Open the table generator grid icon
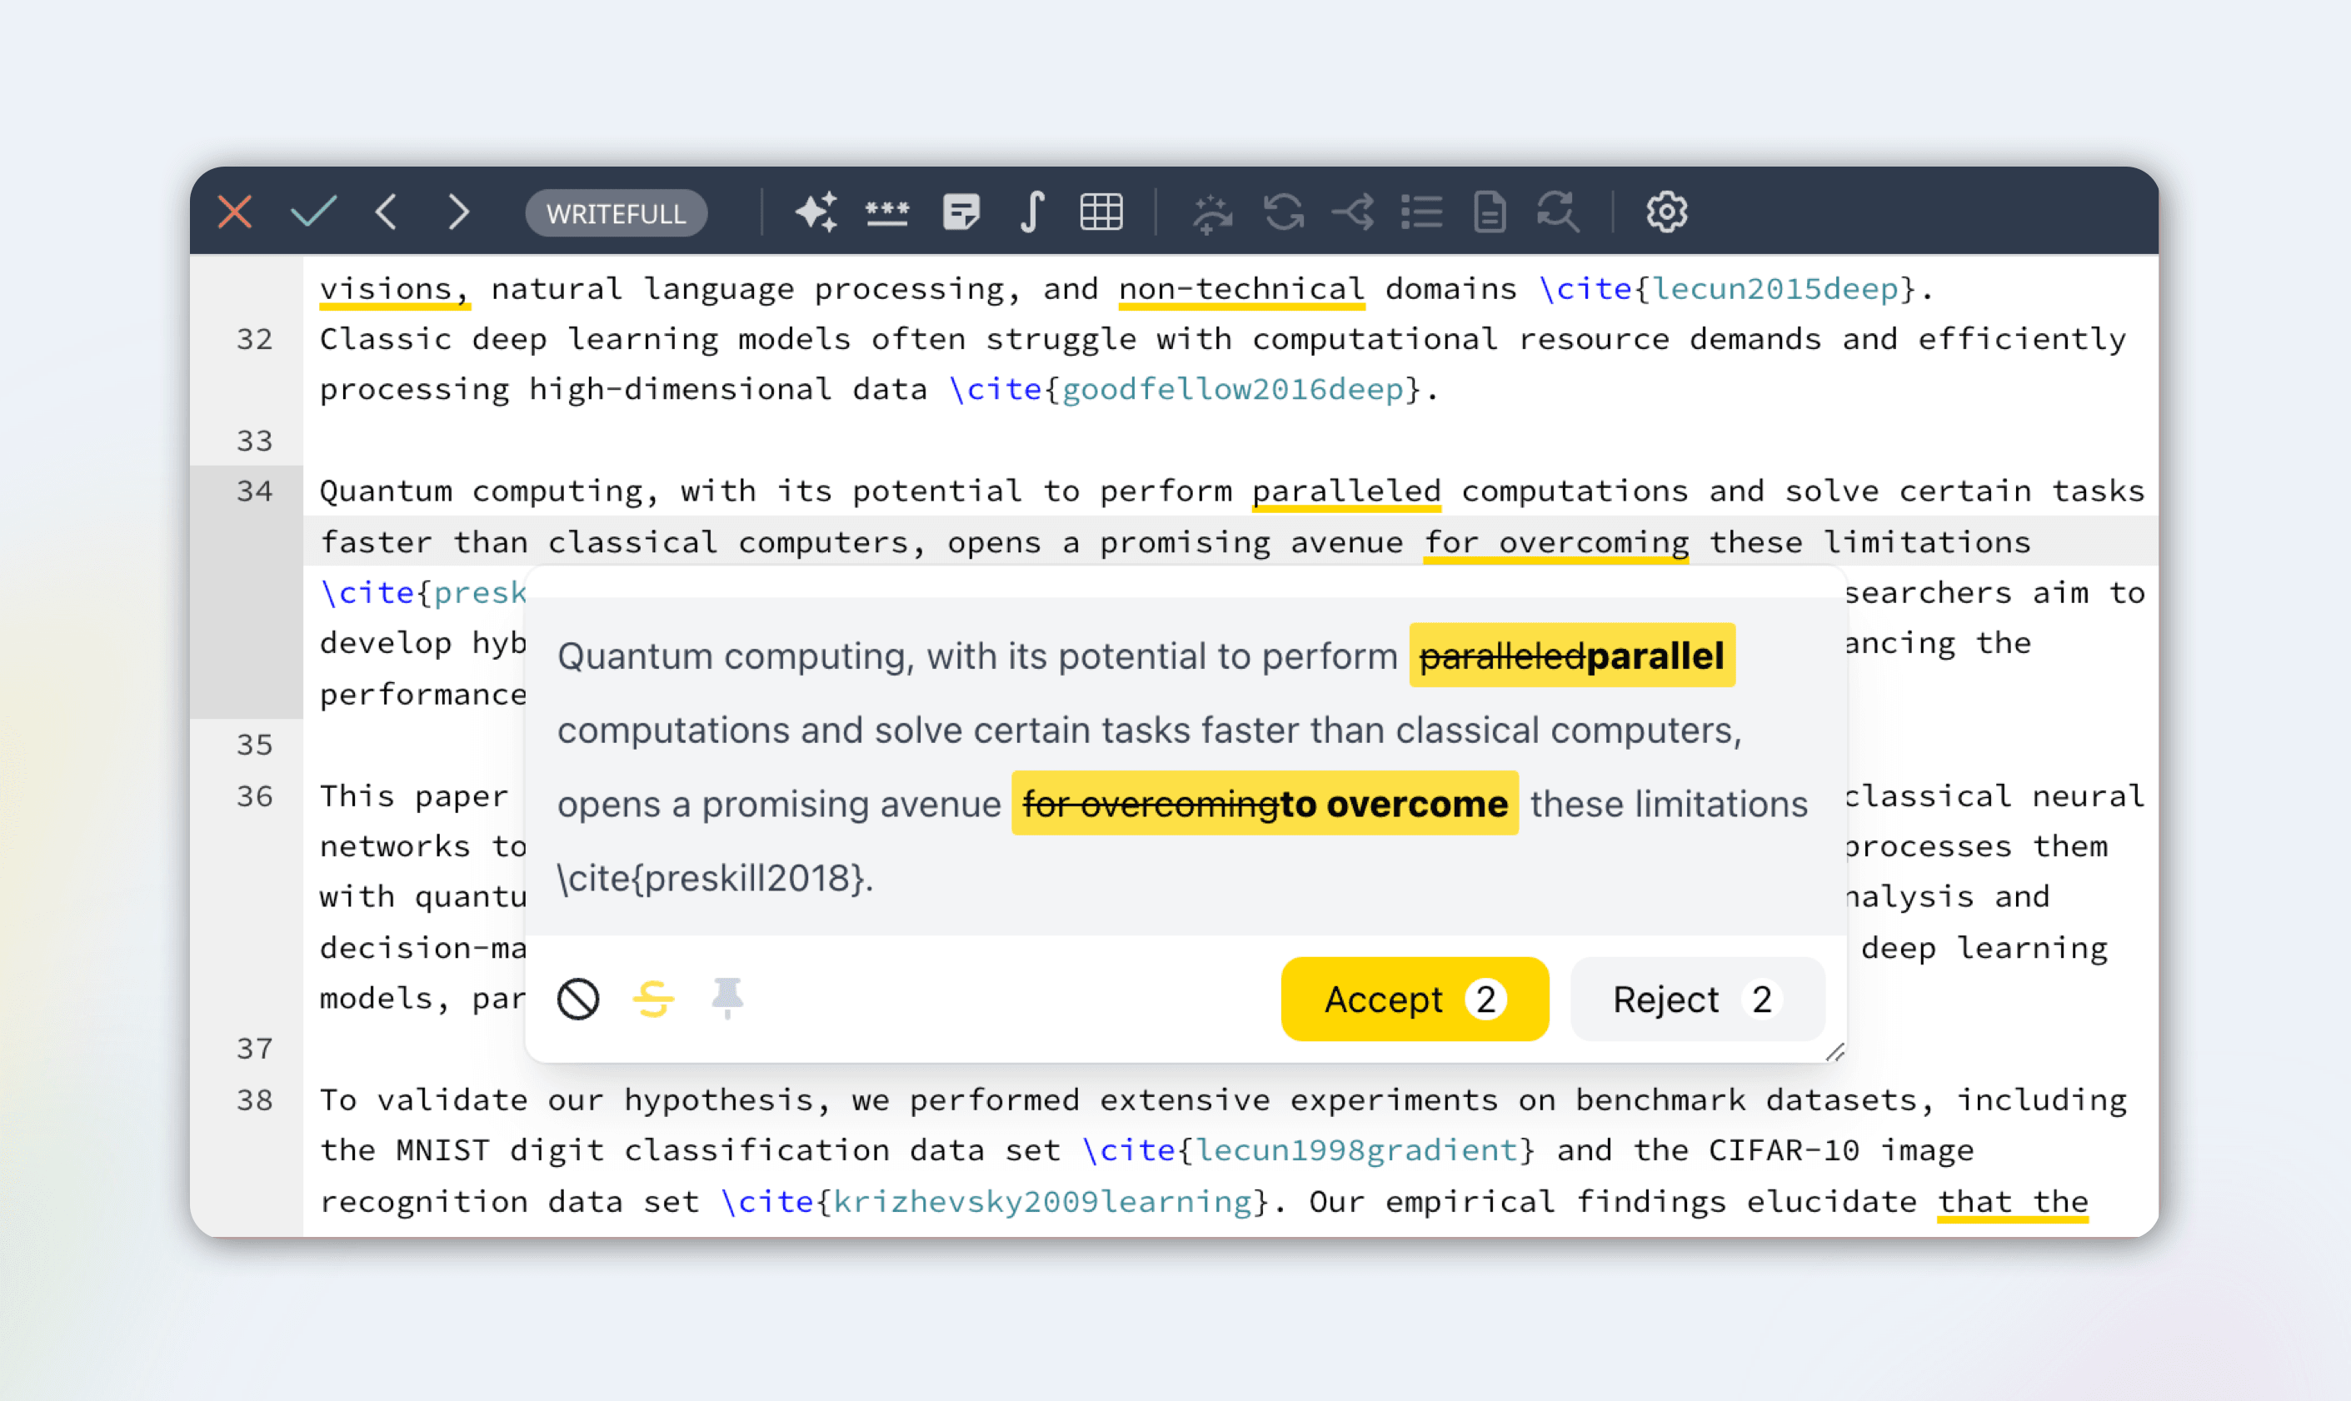Viewport: 2351px width, 1401px height. click(1101, 212)
